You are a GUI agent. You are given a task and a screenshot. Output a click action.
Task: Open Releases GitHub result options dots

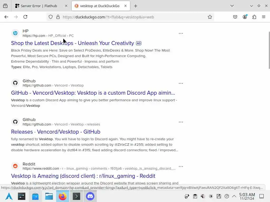[x=181, y=122]
